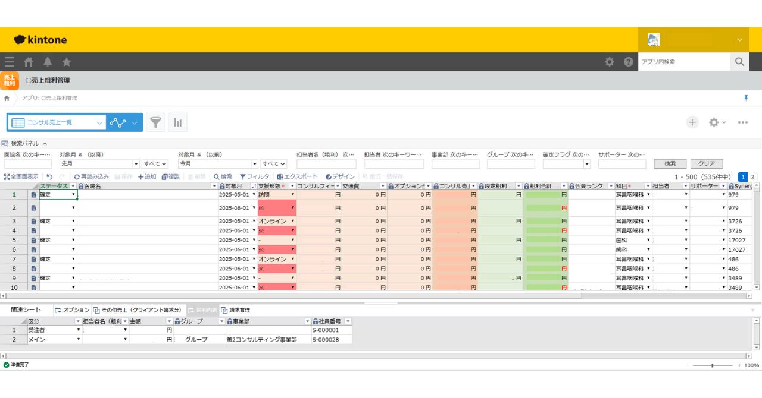This screenshot has width=762, height=398.
Task: Click the funnel filter icon beside view selector
Action: 155,122
